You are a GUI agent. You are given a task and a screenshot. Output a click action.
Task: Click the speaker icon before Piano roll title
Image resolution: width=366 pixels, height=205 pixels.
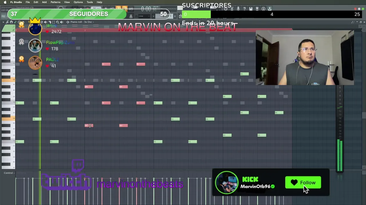point(68,22)
